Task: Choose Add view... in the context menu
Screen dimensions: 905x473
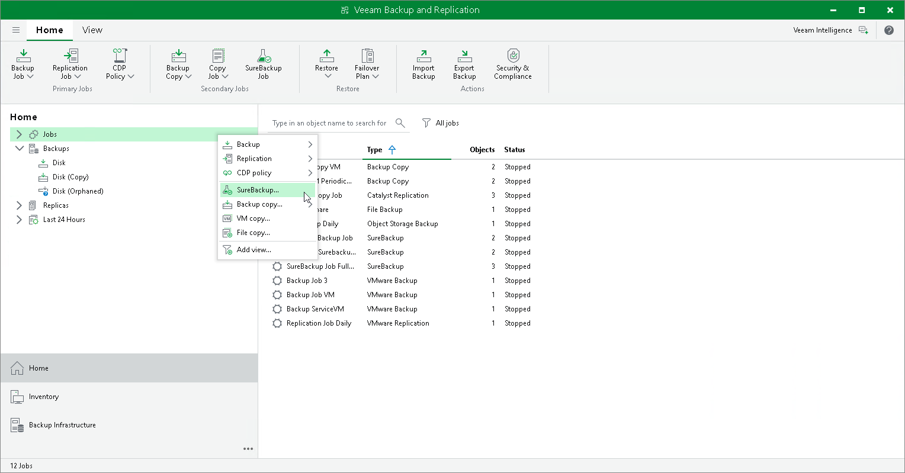Action: 268,250
